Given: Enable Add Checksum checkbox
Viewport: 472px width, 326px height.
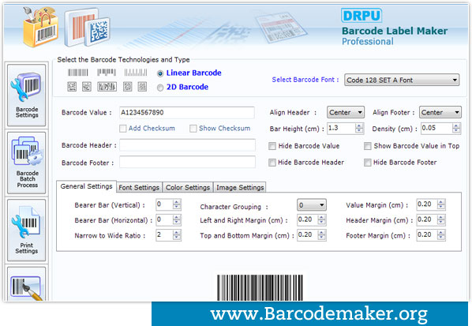Looking at the screenshot, I should [x=123, y=129].
